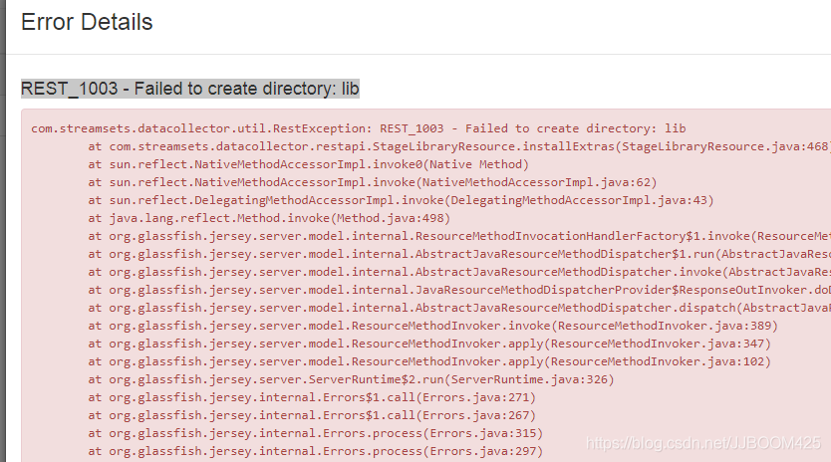
Task: Click the AbstractJavaResourceMethodDispatcher$1.run line
Action: coord(459,254)
